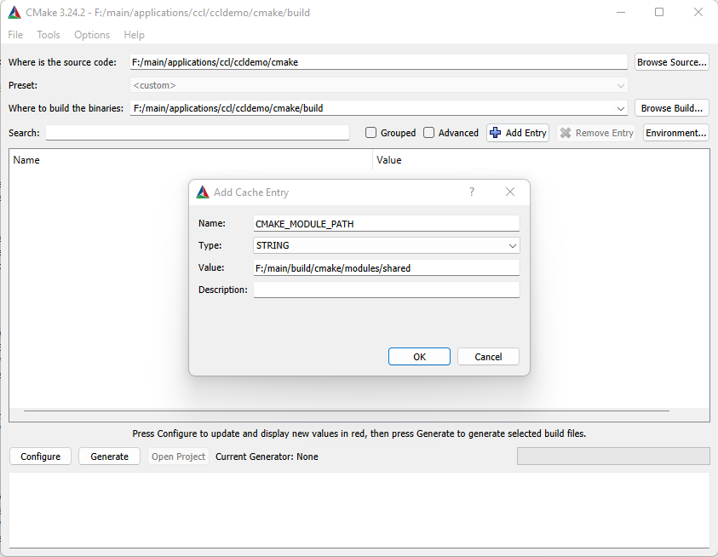Enable the Advanced checkbox

(428, 132)
